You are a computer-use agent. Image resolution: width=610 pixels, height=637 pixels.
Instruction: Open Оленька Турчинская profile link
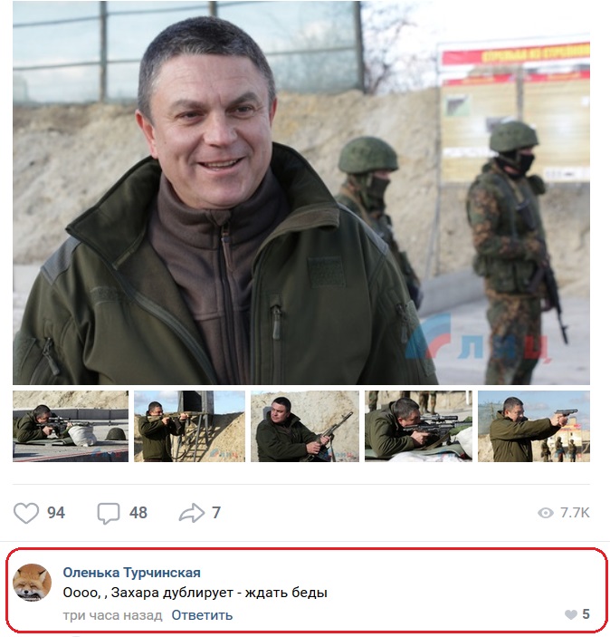[x=131, y=573]
